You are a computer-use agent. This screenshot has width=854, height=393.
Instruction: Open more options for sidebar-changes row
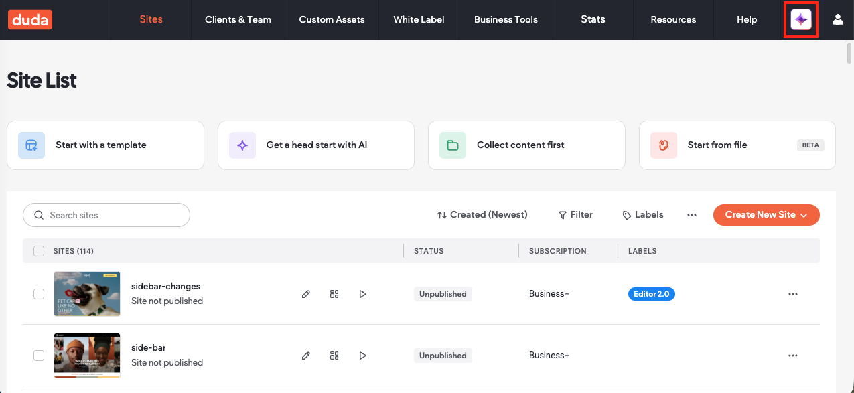(x=793, y=294)
